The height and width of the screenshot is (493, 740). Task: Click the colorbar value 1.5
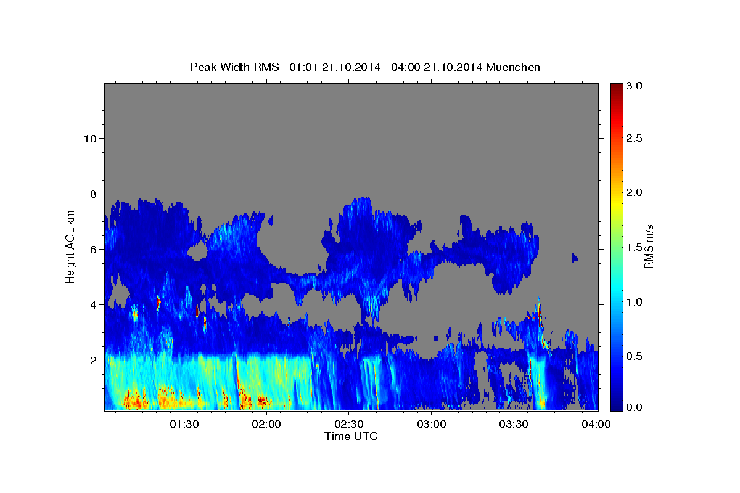(x=636, y=247)
